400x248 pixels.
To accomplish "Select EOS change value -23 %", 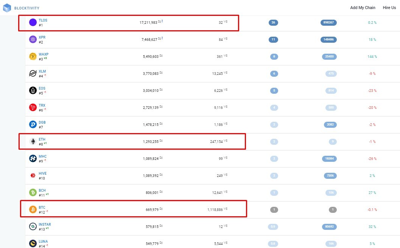I will 372,90.
